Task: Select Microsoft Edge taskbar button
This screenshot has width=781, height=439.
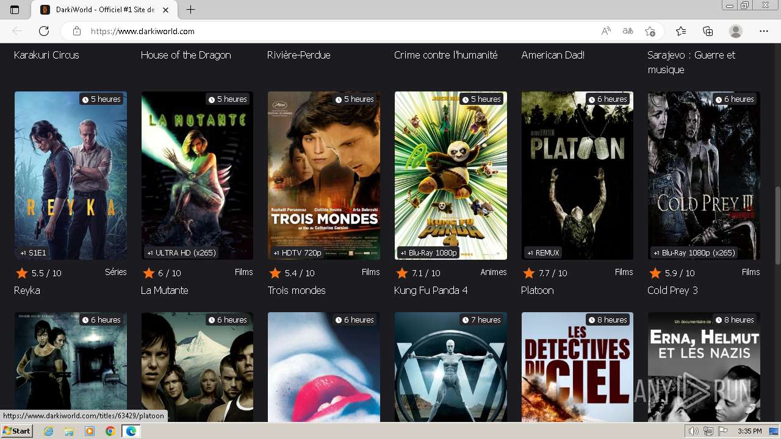Action: tap(131, 431)
